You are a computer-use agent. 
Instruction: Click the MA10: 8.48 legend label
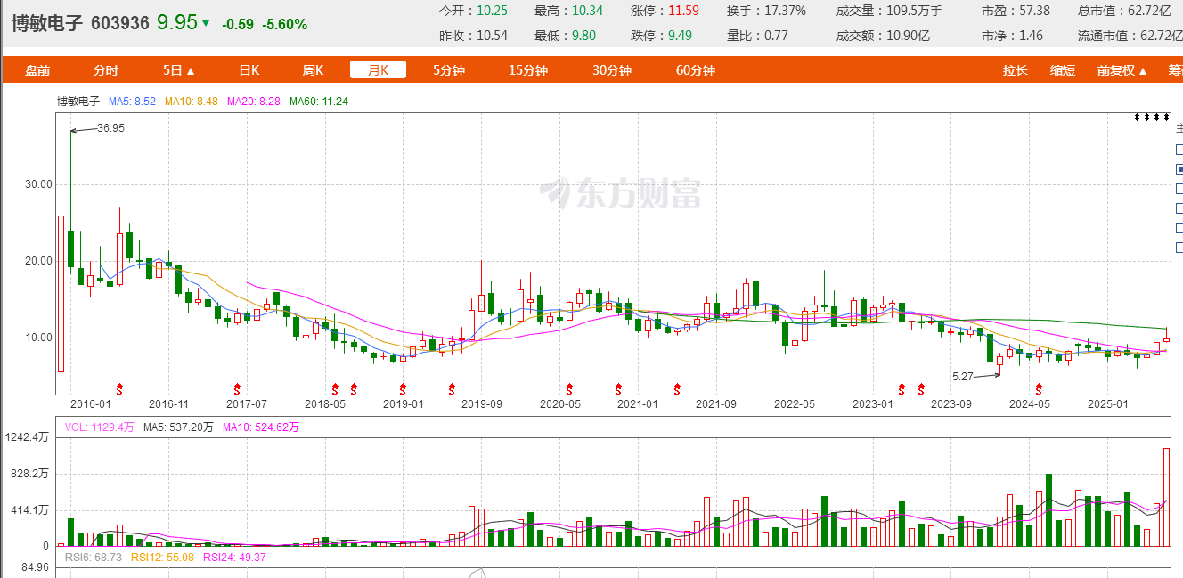coord(192,102)
